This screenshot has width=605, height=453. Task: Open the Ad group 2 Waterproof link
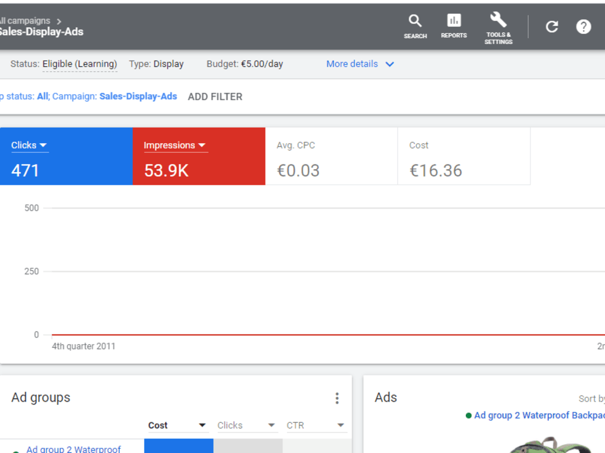(x=73, y=449)
